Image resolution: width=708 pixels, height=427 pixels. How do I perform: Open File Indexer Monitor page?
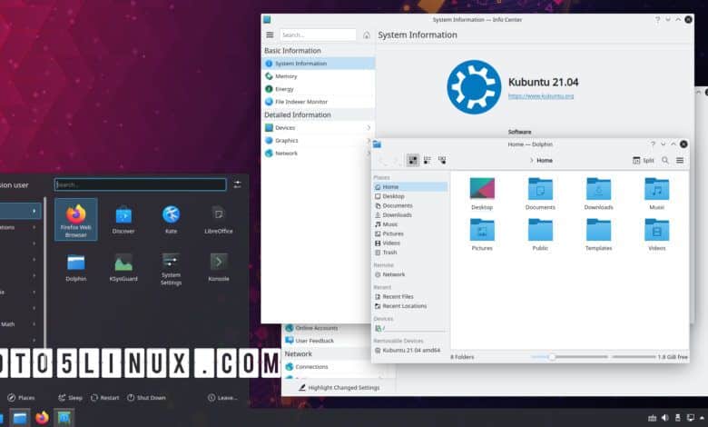[x=319, y=102]
